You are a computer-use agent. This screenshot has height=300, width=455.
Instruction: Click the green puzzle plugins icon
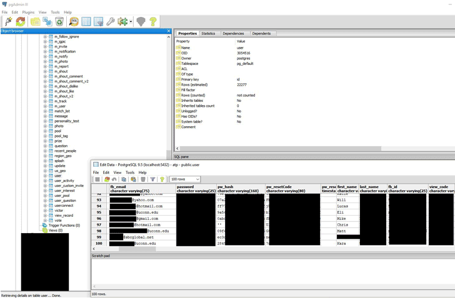(x=122, y=21)
